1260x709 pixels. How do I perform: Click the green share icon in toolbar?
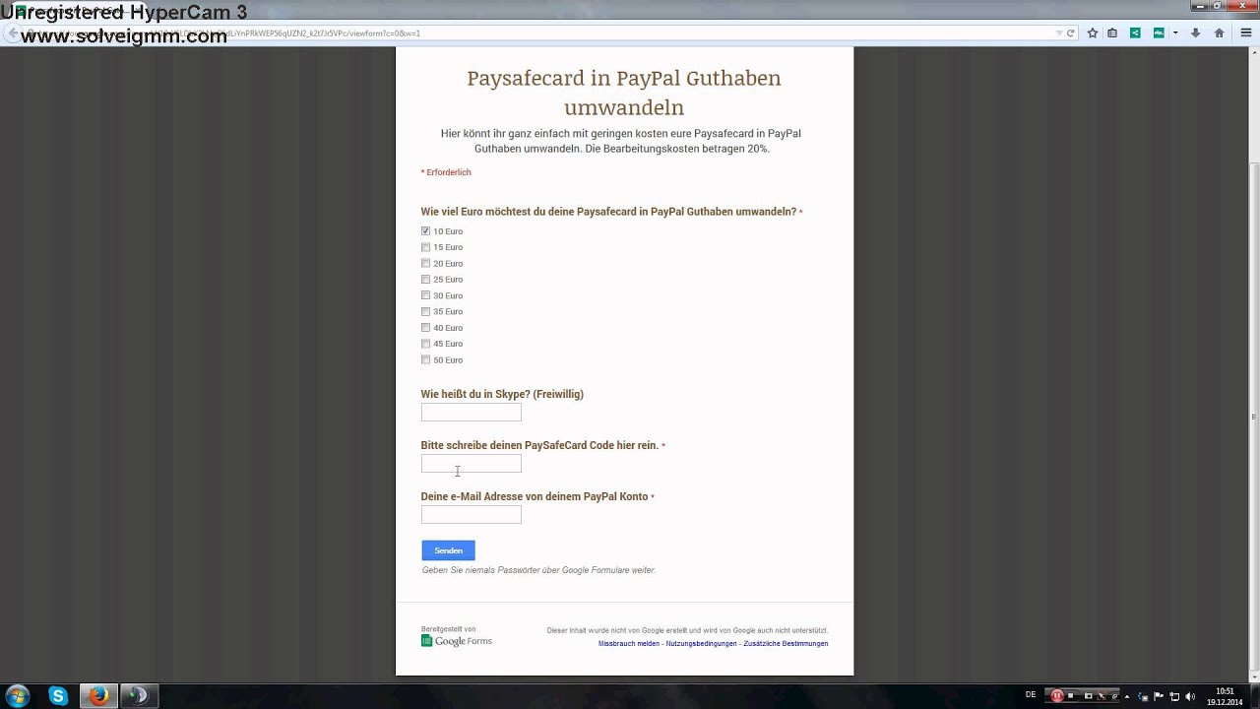(1135, 32)
